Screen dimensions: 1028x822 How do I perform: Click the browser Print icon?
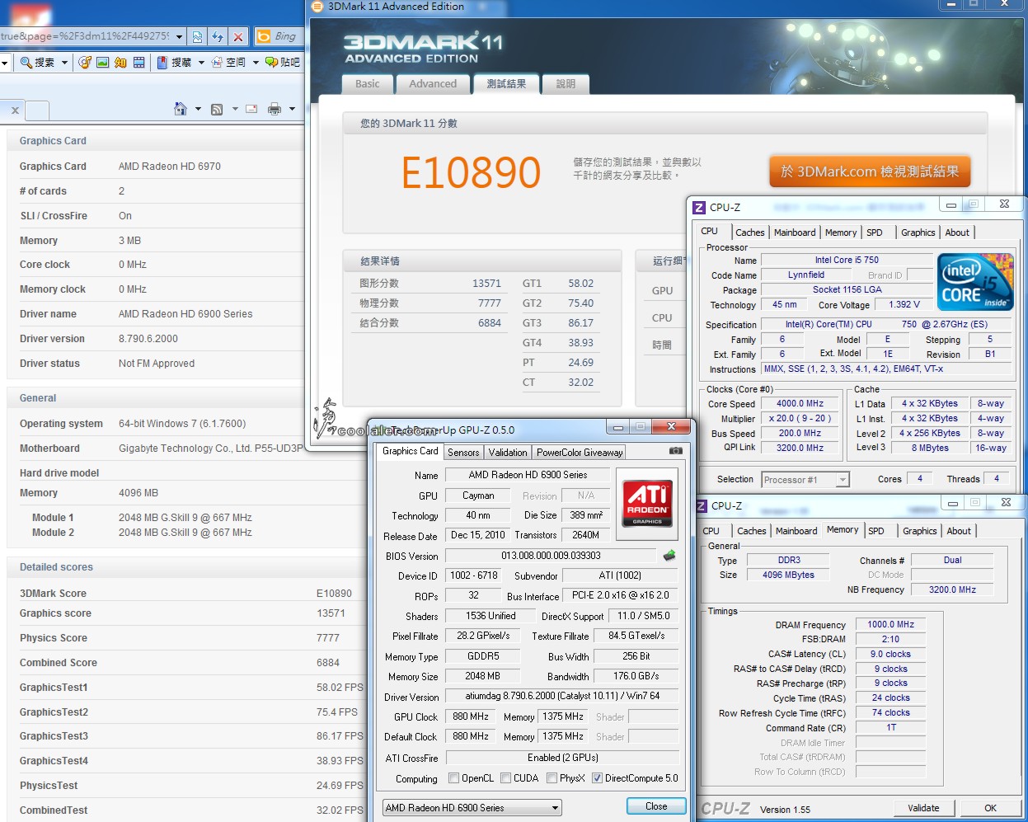pyautogui.click(x=275, y=109)
